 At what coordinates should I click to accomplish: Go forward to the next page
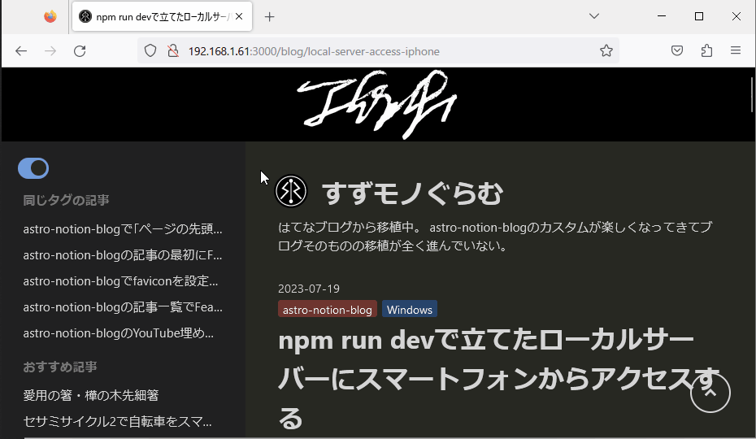pos(50,51)
